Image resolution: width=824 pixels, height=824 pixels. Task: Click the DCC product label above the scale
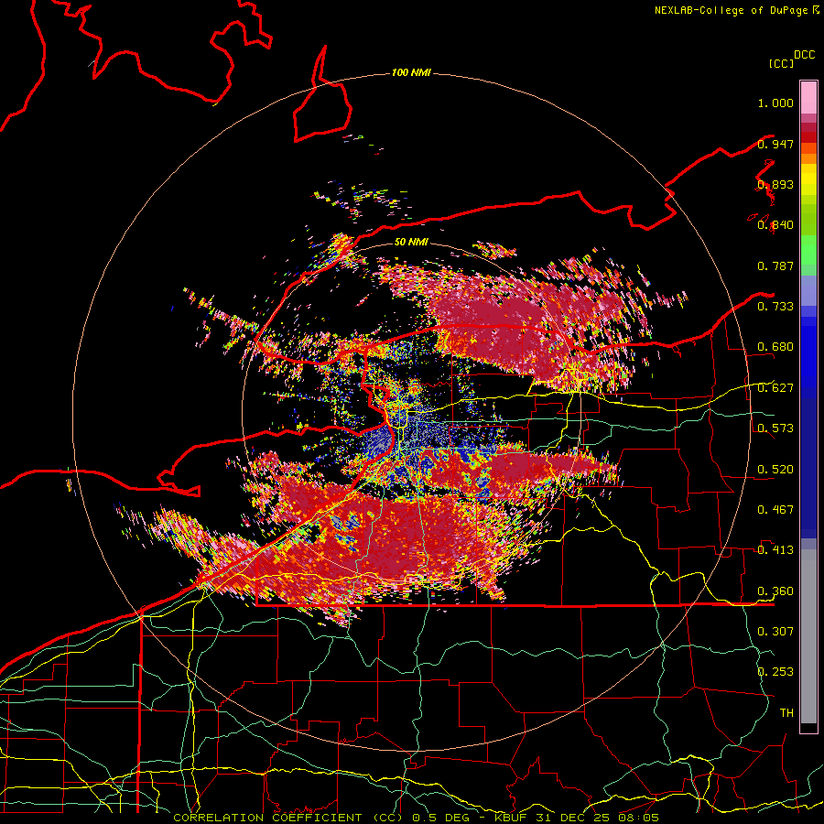click(x=805, y=55)
